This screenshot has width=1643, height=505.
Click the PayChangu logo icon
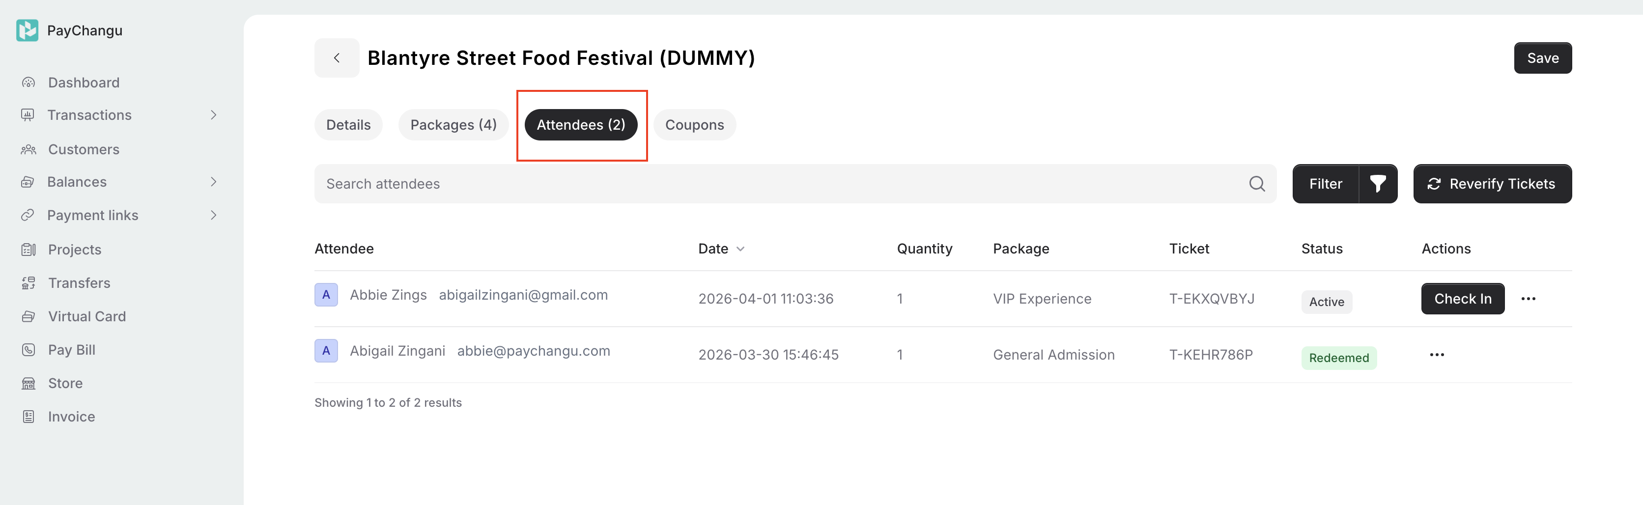[27, 30]
